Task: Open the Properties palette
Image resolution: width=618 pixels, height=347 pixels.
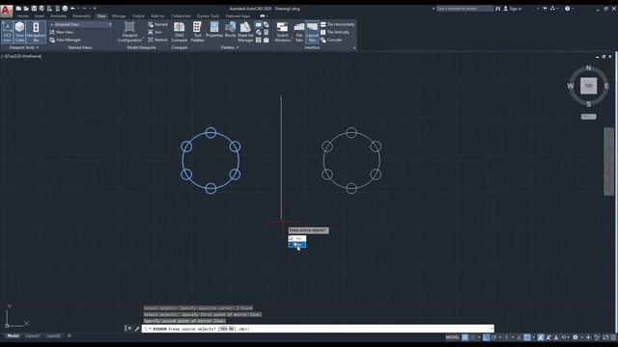Action: [214, 30]
